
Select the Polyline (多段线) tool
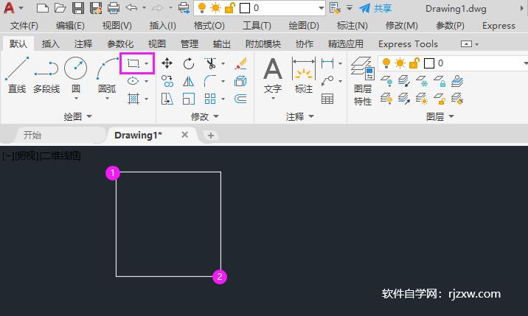pos(46,74)
